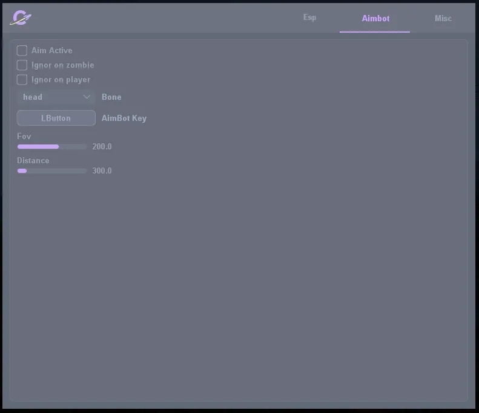This screenshot has height=413, width=479.
Task: Click the AimBot Key label
Action: tap(124, 118)
